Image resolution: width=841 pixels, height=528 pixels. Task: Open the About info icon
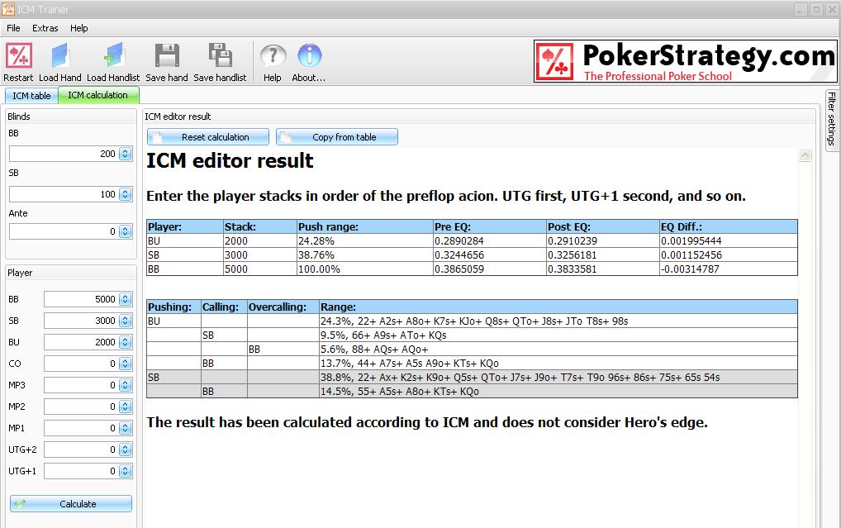click(310, 56)
